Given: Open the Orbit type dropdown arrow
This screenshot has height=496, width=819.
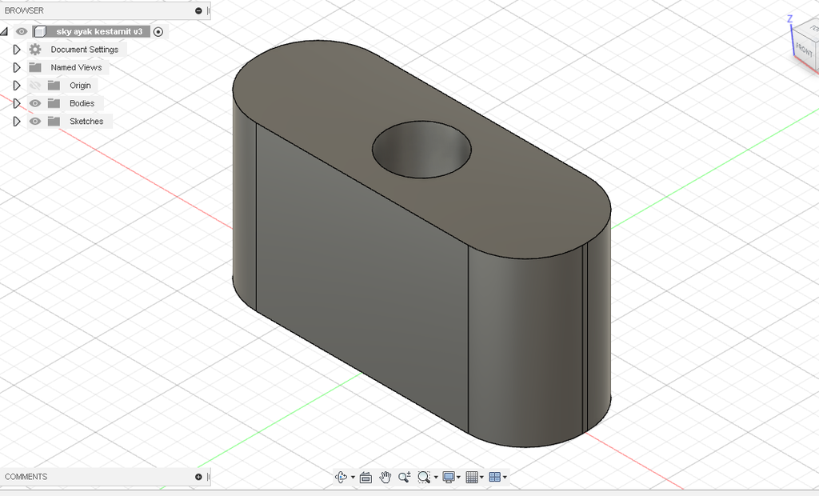Looking at the screenshot, I should (x=353, y=478).
